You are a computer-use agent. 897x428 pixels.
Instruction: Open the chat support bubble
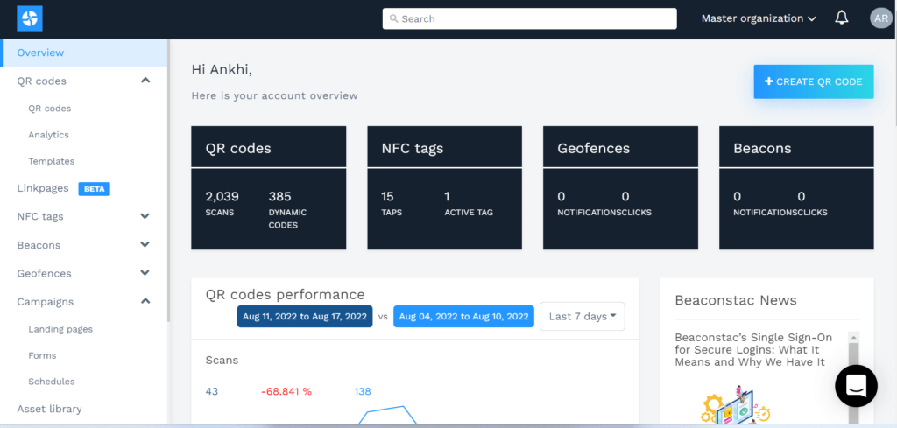pyautogui.click(x=856, y=386)
